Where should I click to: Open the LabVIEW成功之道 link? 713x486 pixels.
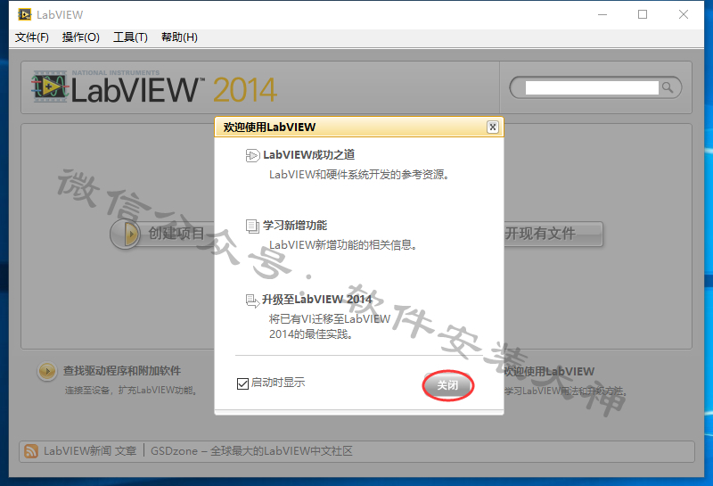(x=308, y=155)
